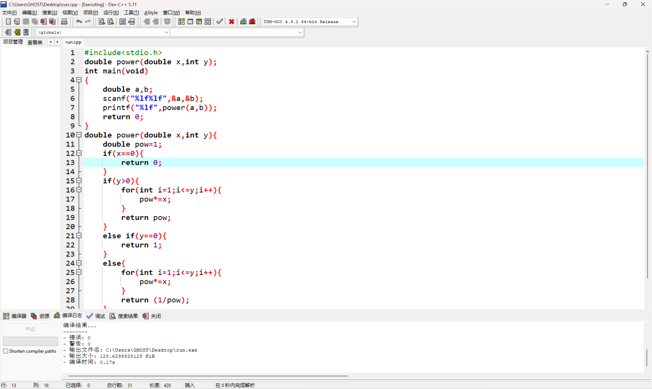
Task: Click the Profile bar-chart toolbar icon
Action: click(x=243, y=22)
